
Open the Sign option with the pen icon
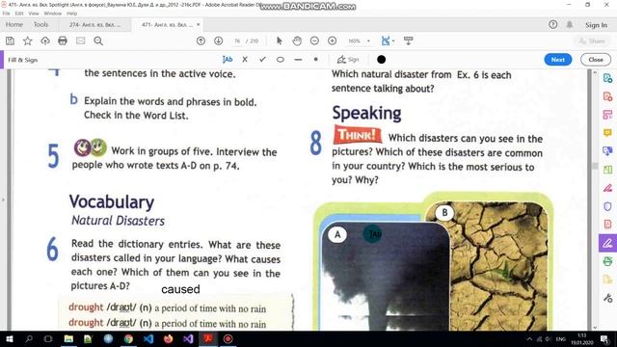[x=348, y=60]
